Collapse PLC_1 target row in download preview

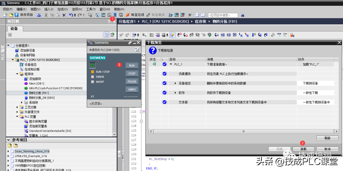(171, 64)
